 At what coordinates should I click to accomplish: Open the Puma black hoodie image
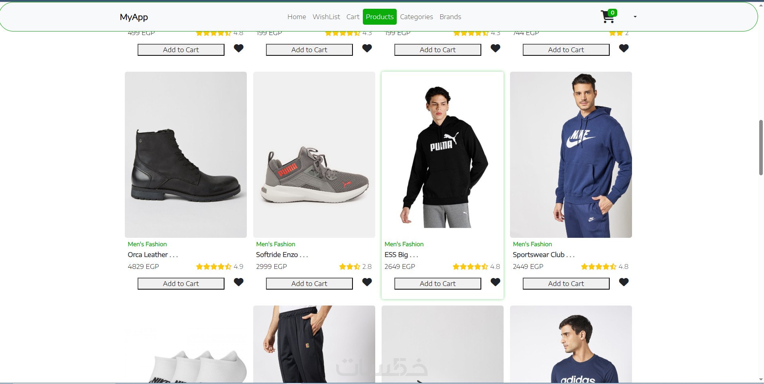coord(443,155)
